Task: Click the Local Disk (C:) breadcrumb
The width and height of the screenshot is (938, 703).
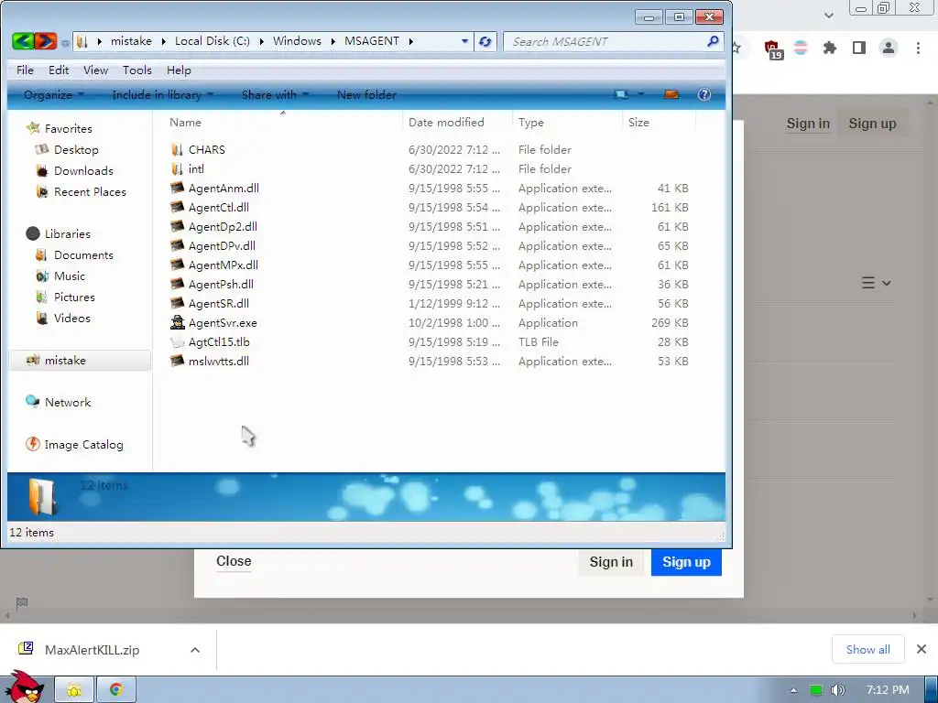Action: point(213,41)
